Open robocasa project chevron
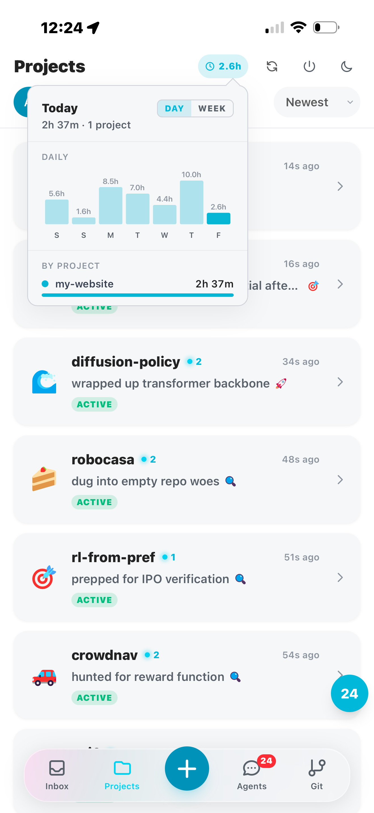374x813 pixels. 340,480
